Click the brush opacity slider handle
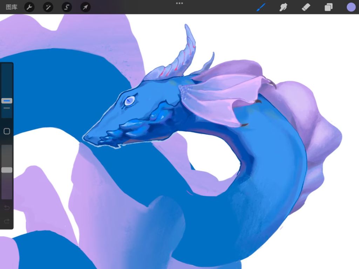This screenshot has height=269, width=359. point(7,170)
